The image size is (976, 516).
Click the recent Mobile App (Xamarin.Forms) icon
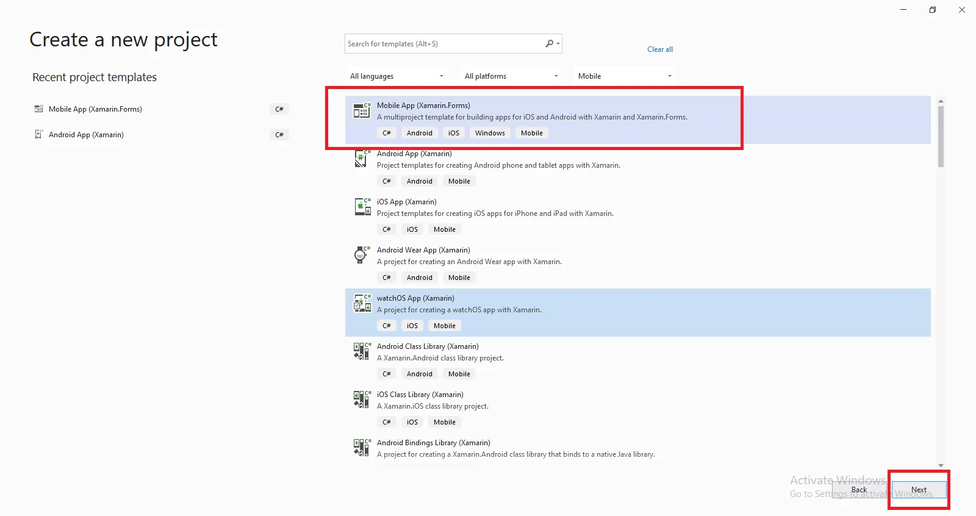(39, 109)
